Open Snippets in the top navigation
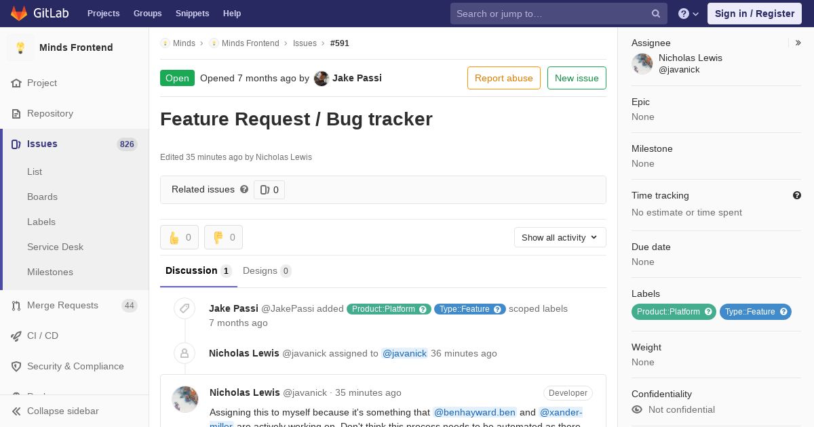814x427 pixels. tap(193, 14)
